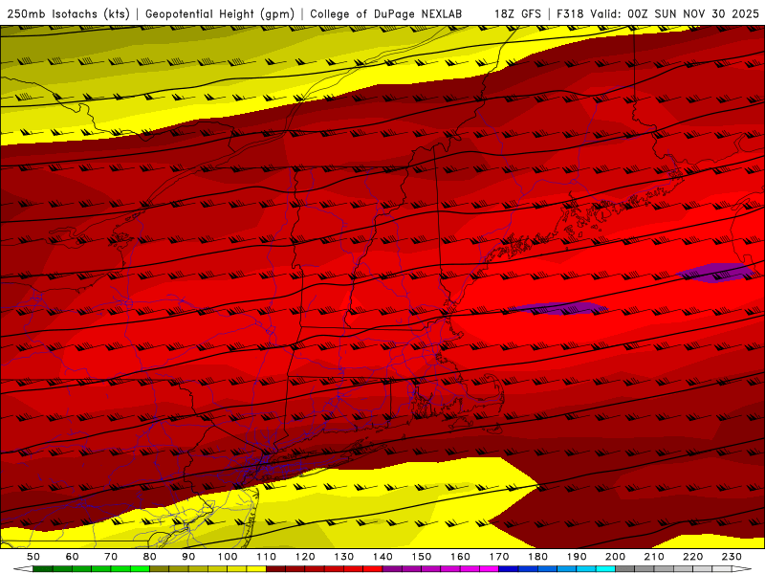Select the 70 label on the color scale
This screenshot has width=765, height=574.
click(x=111, y=557)
